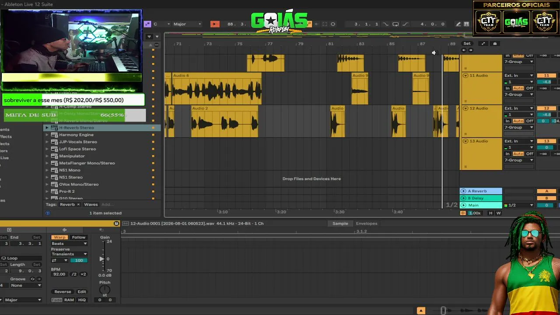Toggle optimize arrangement width W button
The height and width of the screenshot is (315, 560).
(x=498, y=213)
